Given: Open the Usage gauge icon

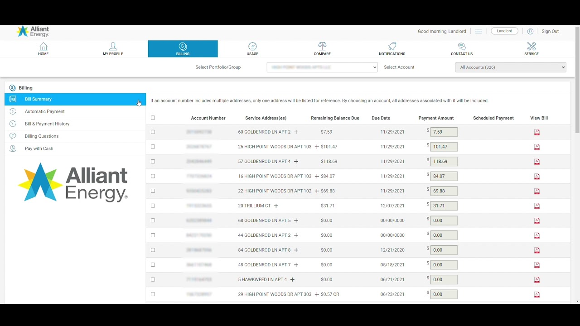Looking at the screenshot, I should coord(252,46).
